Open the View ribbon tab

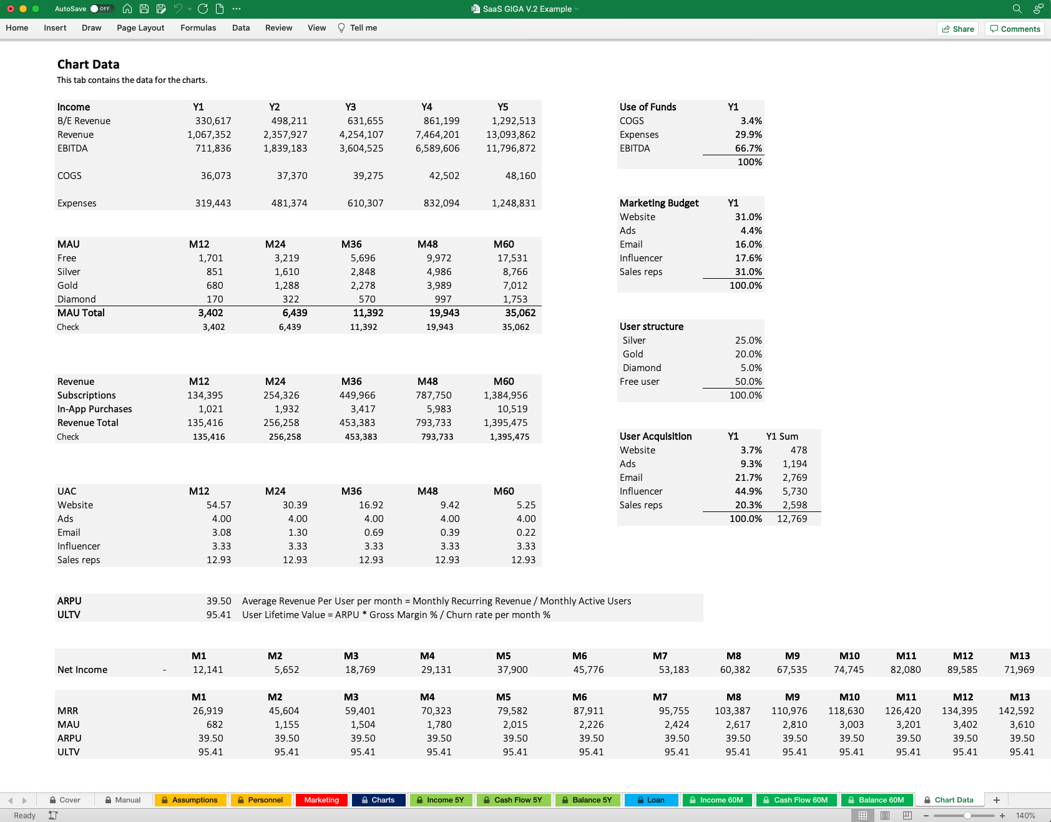tap(316, 28)
